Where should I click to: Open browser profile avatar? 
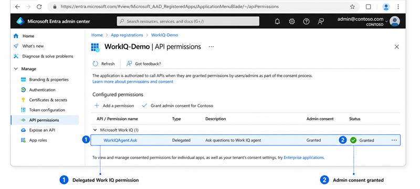click(x=386, y=7)
